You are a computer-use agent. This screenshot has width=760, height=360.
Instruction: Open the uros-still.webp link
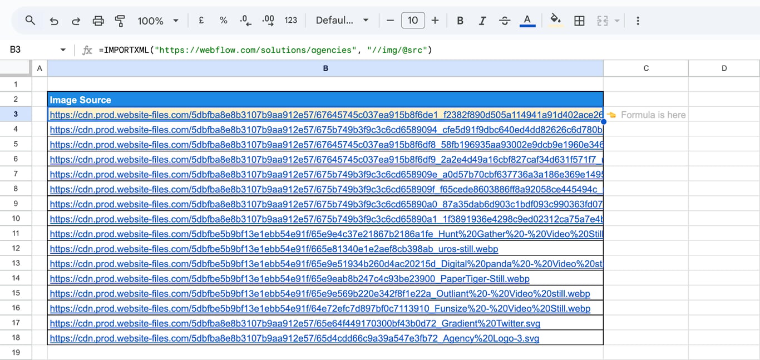tap(274, 249)
